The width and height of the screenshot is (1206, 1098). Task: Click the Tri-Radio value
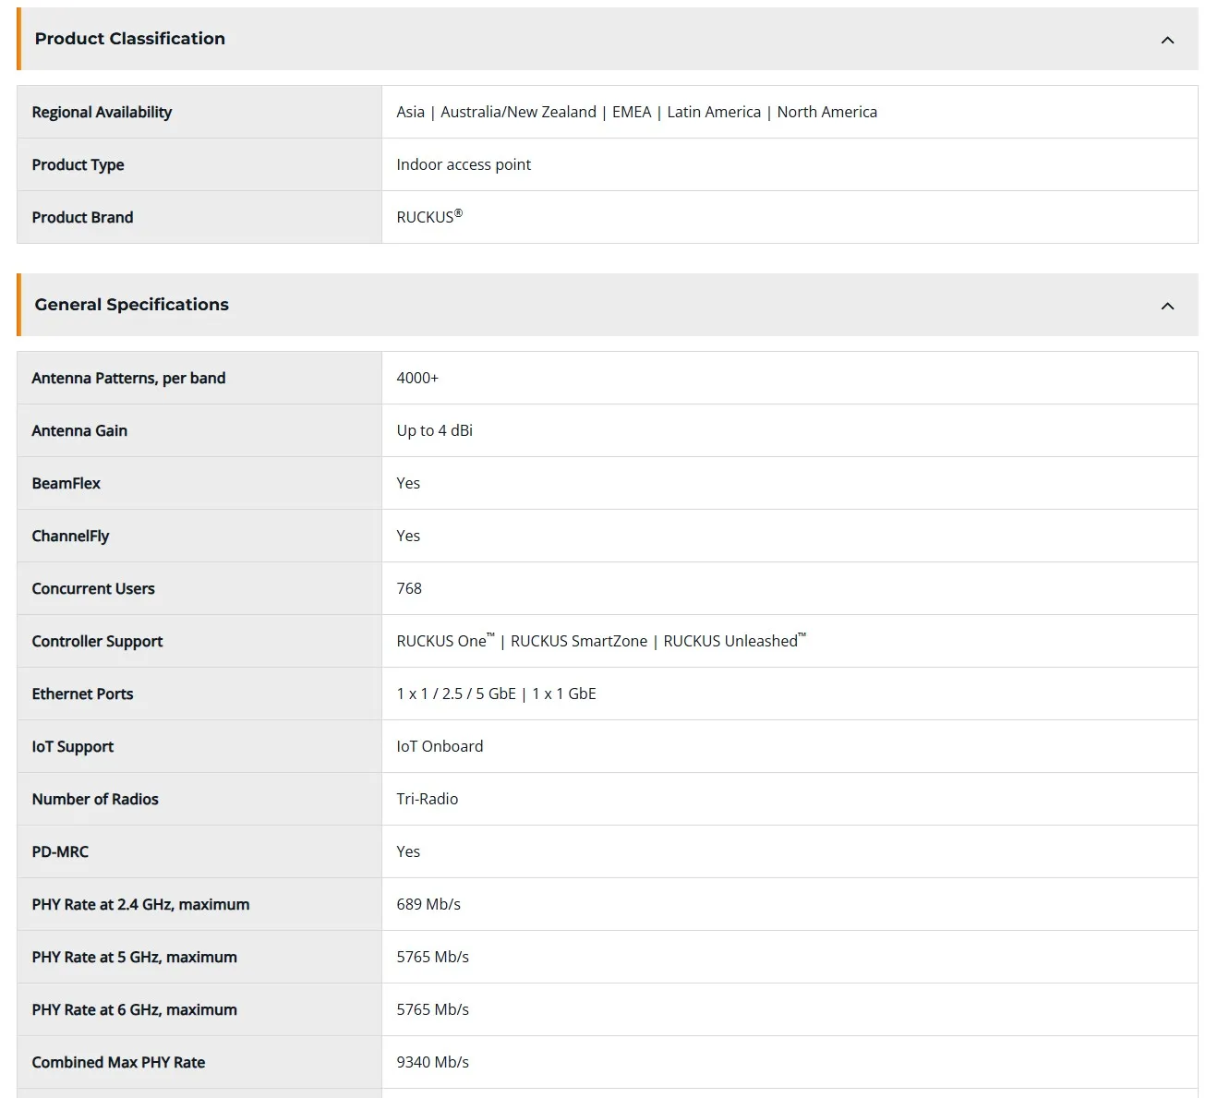428,800
